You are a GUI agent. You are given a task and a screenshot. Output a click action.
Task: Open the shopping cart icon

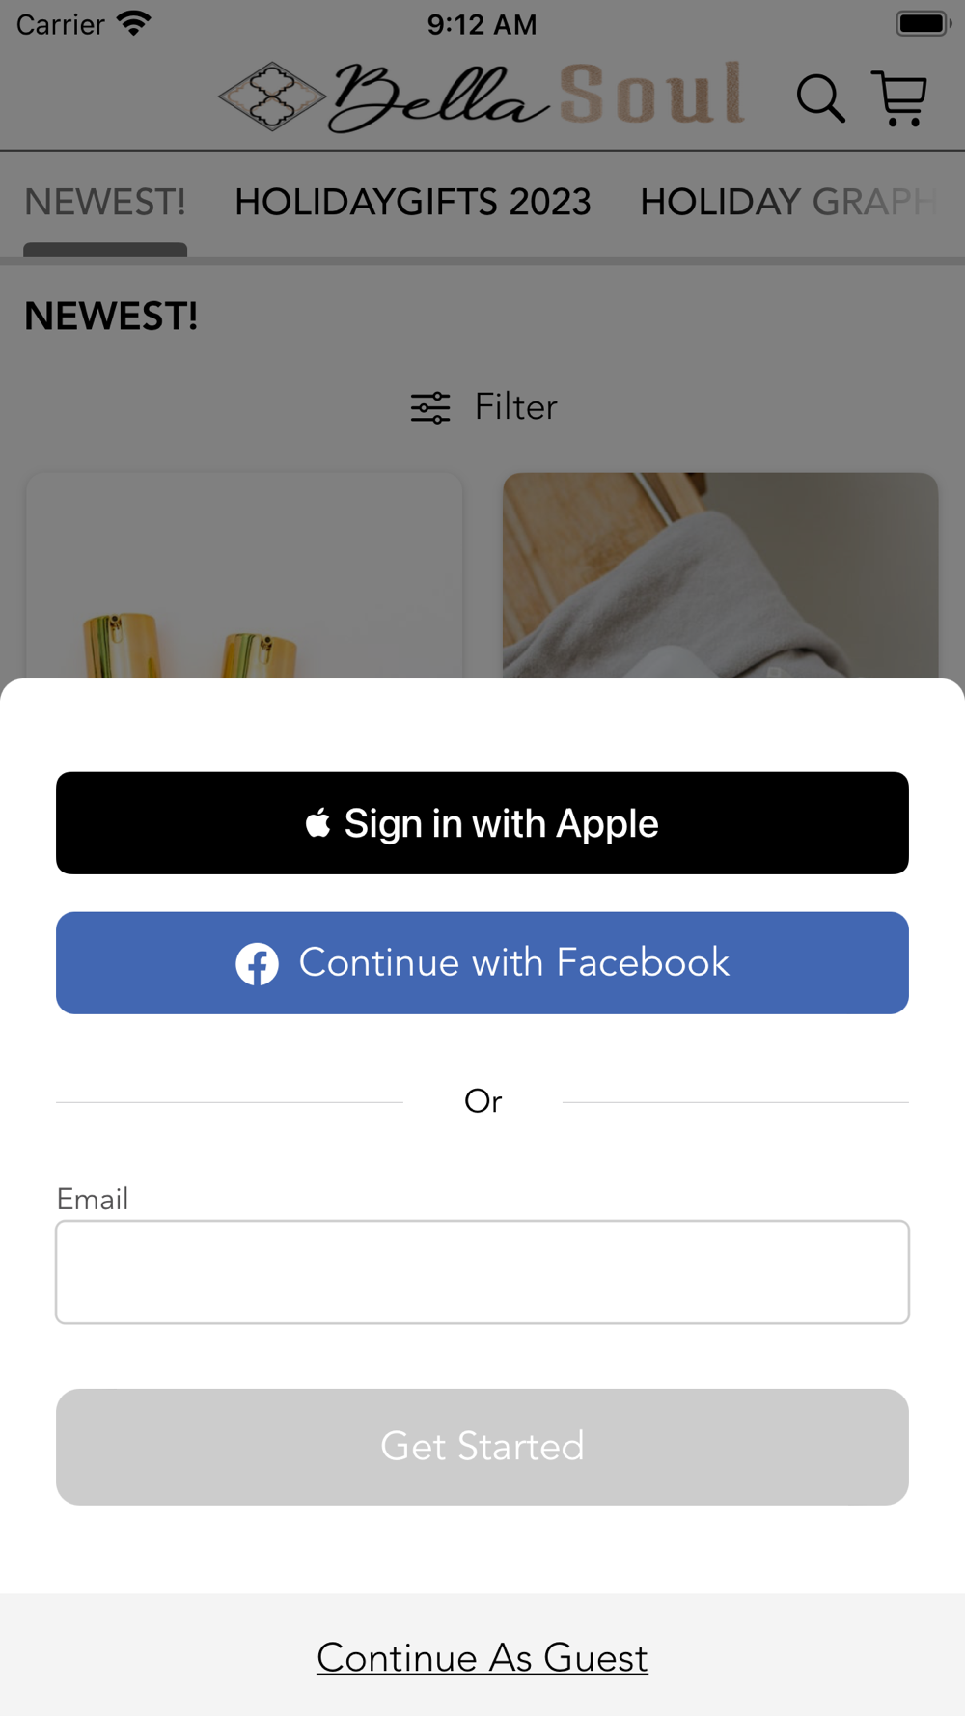coord(899,98)
